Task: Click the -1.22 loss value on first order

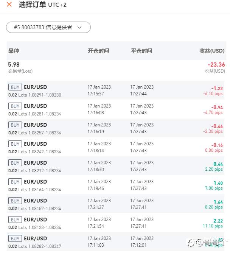Action: [217, 88]
